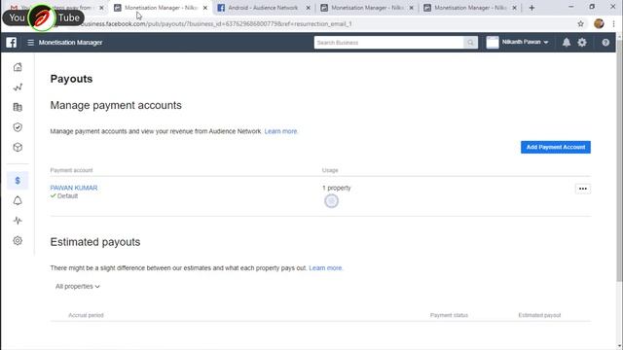This screenshot has height=350, width=623.
Task: Open the help question mark icon
Action: (605, 43)
